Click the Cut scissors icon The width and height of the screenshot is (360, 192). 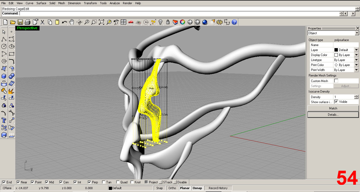(42, 22)
